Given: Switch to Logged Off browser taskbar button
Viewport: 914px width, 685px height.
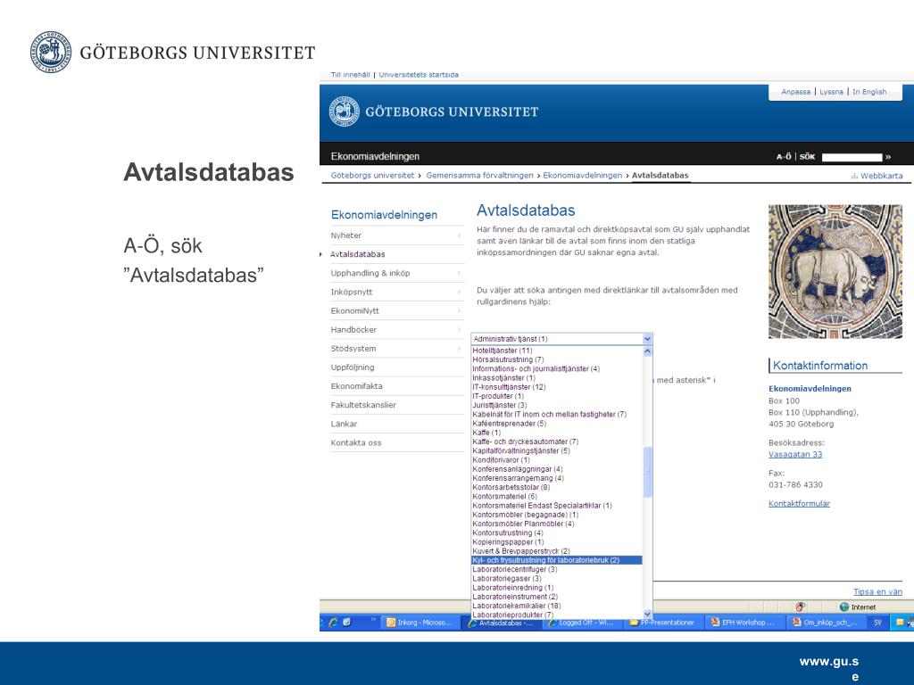Looking at the screenshot, I should (x=581, y=623).
